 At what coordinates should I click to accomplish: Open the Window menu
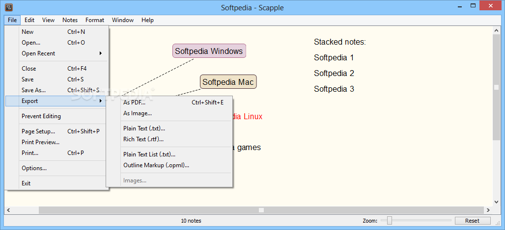click(x=123, y=20)
